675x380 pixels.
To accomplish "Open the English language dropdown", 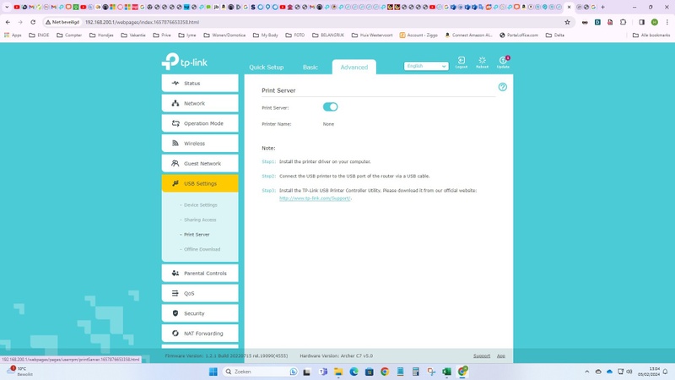I will 426,66.
